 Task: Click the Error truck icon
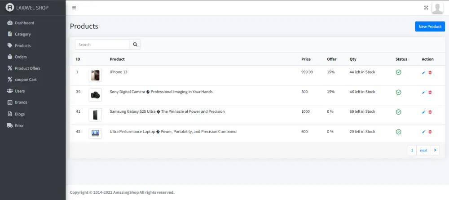[10, 125]
